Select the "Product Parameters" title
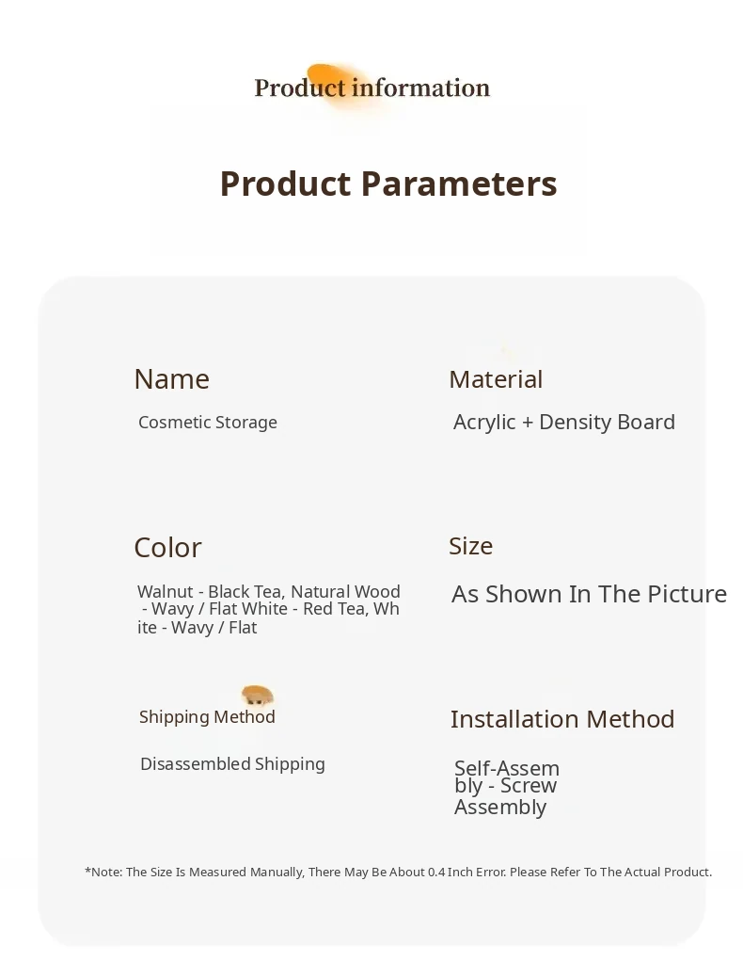The height and width of the screenshot is (961, 743). click(x=387, y=184)
